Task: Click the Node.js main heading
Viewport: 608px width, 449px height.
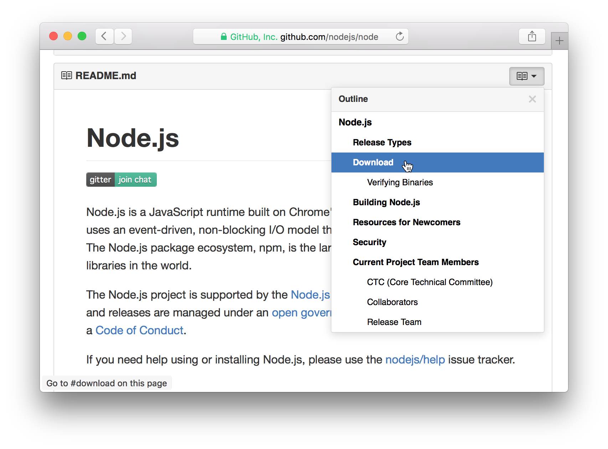Action: (133, 138)
